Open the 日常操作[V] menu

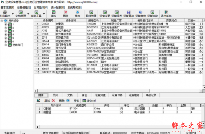point(41,8)
